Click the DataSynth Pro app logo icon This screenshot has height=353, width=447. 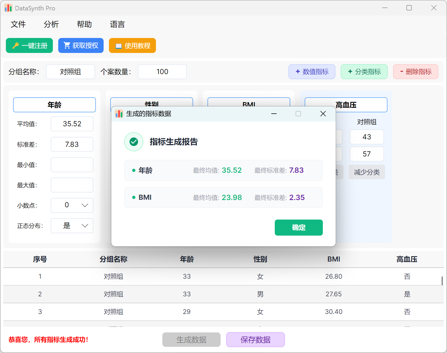point(8,8)
